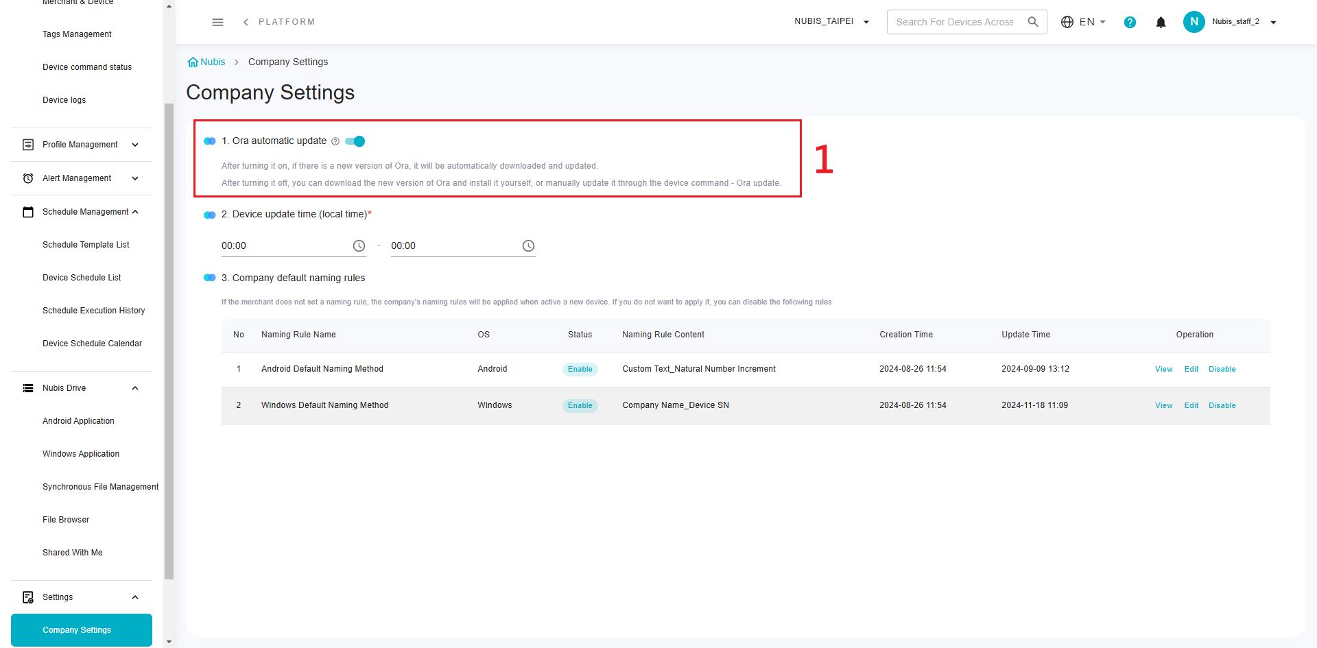
Task: Click the Settings sidebar icon
Action: 28,597
